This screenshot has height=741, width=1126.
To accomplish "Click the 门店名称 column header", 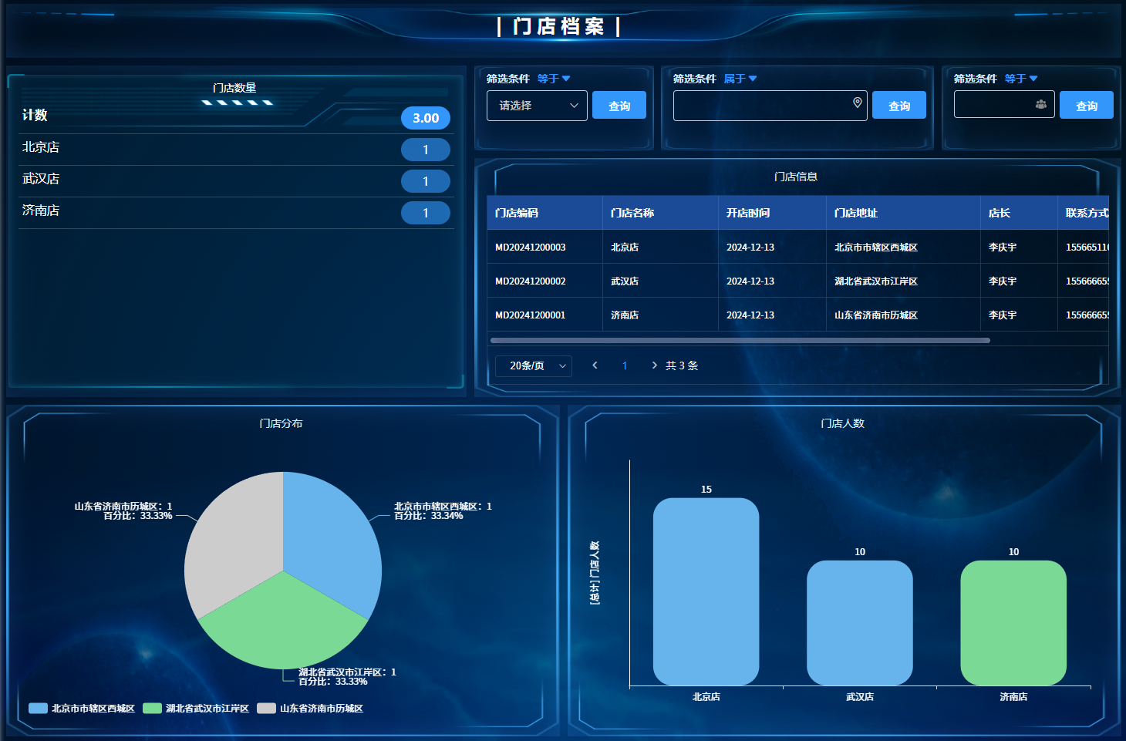I will (x=632, y=213).
